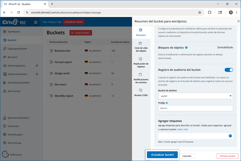Click the Cancelar button

tap(187, 156)
